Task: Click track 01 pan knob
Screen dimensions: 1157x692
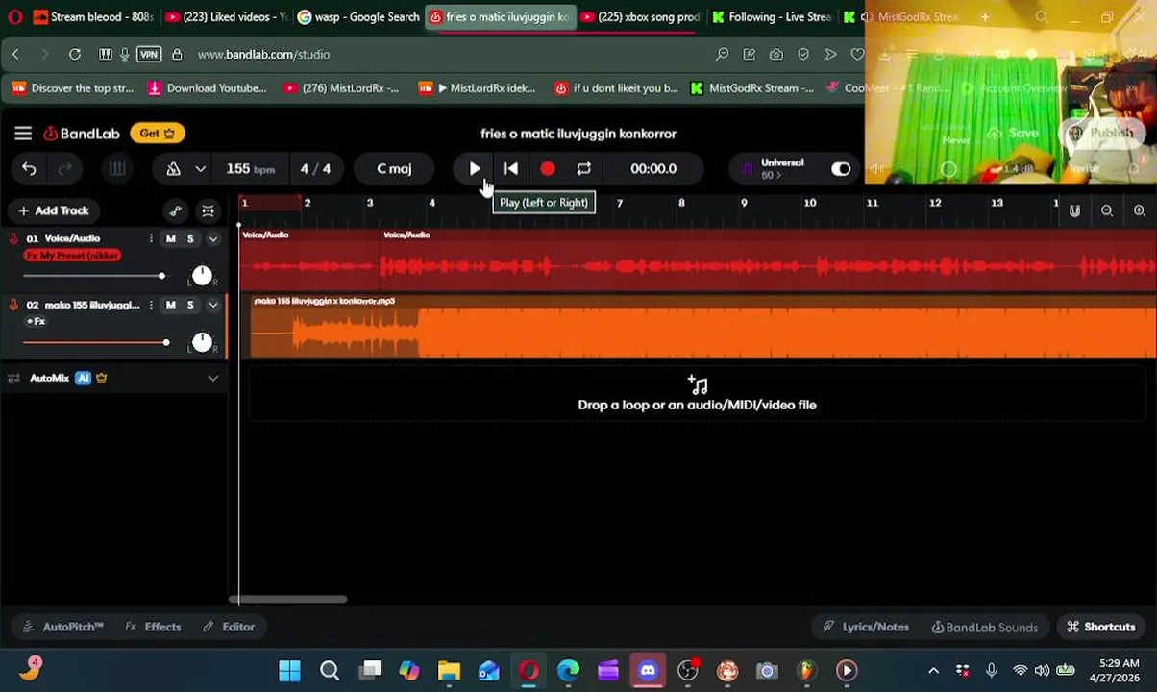Action: 202,276
